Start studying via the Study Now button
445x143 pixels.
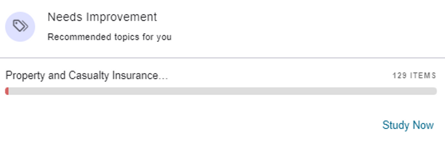point(408,125)
